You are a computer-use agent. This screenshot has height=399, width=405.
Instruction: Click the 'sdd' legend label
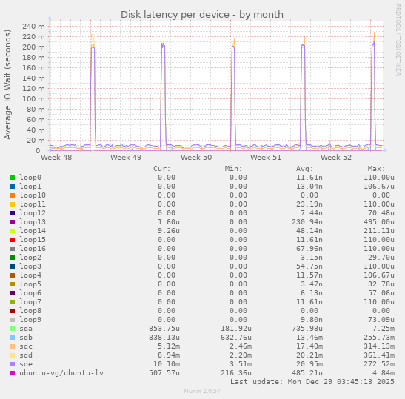[26, 355]
